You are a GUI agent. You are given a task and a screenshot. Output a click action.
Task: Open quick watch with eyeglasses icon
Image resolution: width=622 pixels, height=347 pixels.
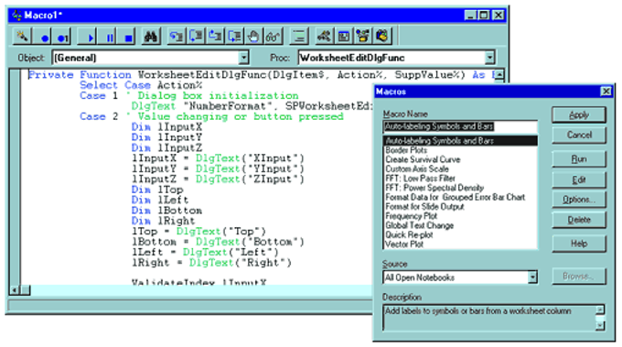click(x=273, y=37)
